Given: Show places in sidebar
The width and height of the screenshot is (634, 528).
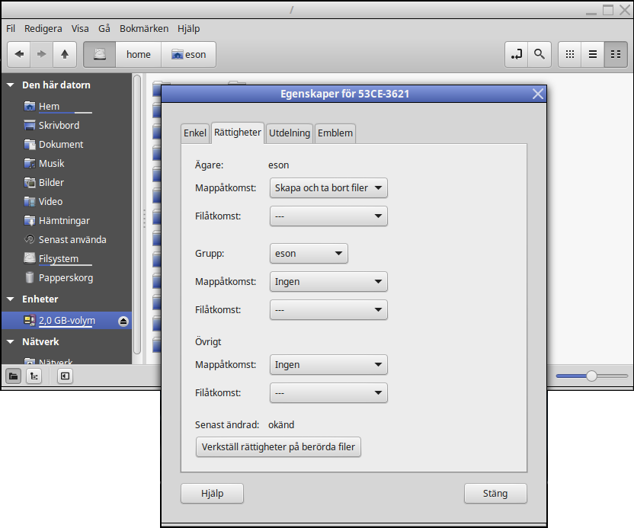Looking at the screenshot, I should [x=14, y=376].
